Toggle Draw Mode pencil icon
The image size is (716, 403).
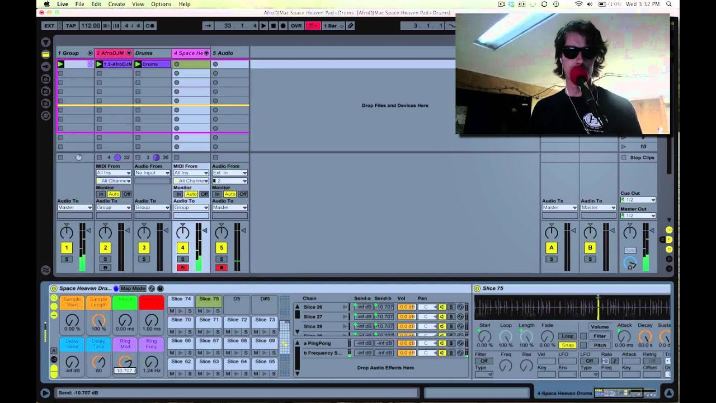[350, 26]
